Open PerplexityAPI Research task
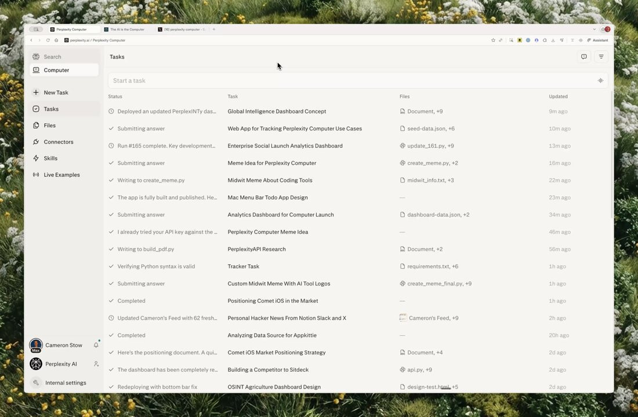The width and height of the screenshot is (638, 417). pyautogui.click(x=256, y=249)
